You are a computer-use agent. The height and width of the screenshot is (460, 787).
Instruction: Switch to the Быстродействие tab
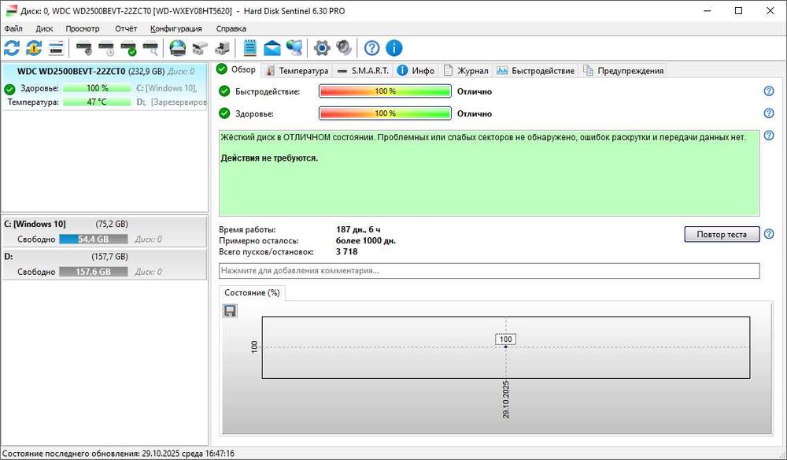click(x=535, y=71)
